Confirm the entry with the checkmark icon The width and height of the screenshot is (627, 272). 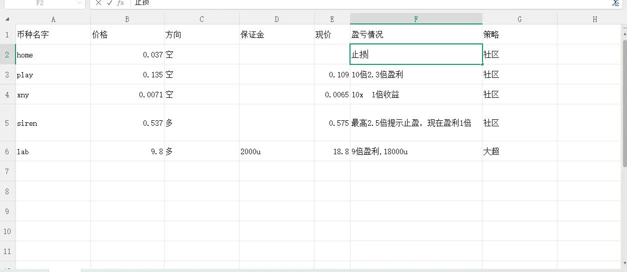pos(109,2)
